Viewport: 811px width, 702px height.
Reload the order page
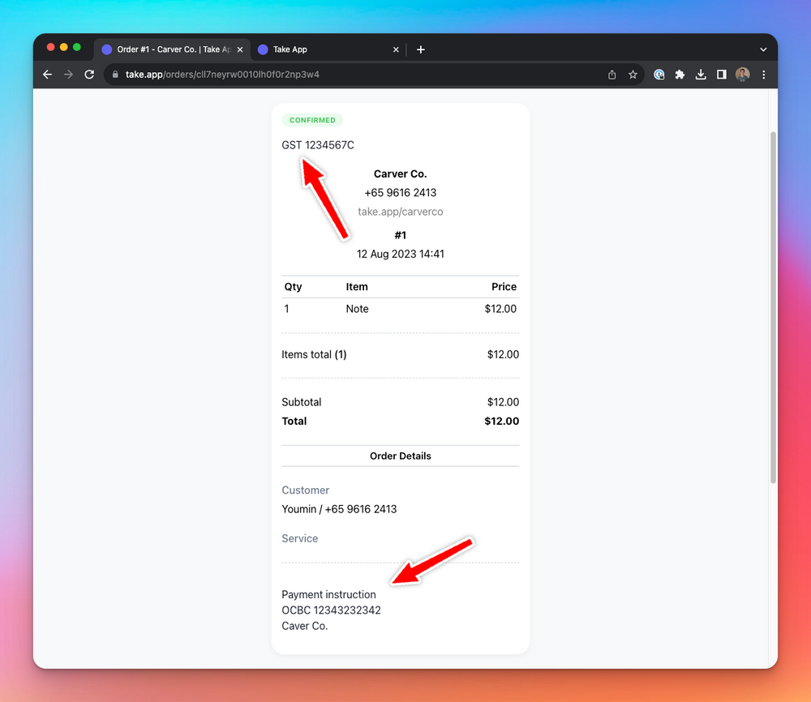pos(89,75)
